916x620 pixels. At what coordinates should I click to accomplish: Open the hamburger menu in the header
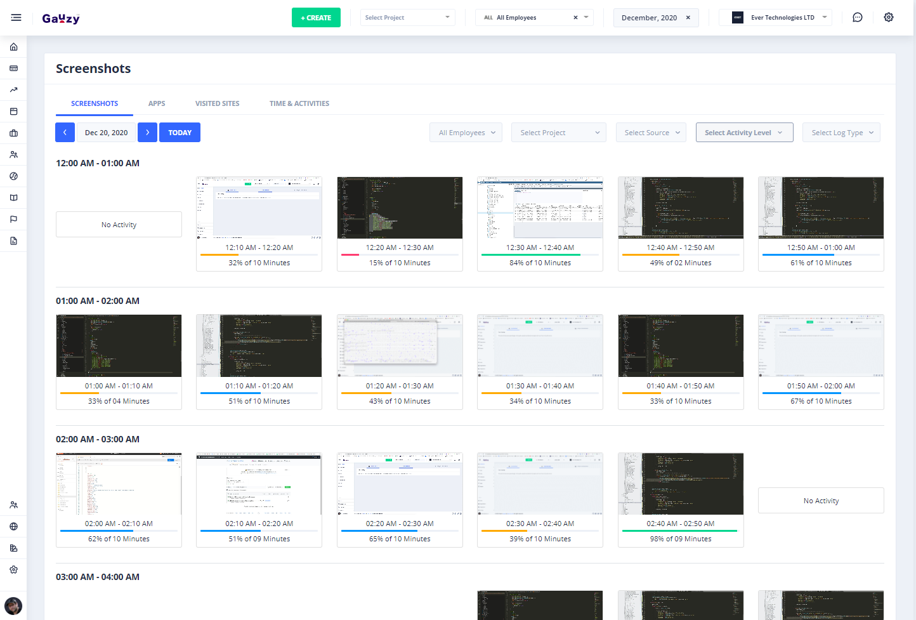[16, 18]
